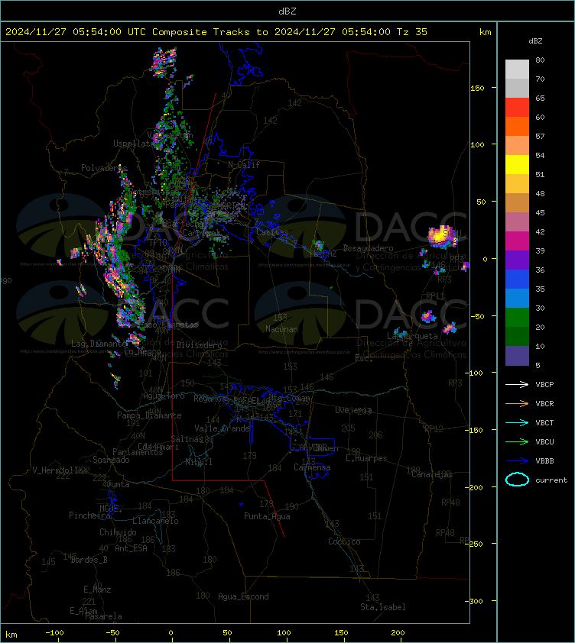Click the white VBCP arrow legend icon
This screenshot has height=643, width=575.
tap(517, 384)
